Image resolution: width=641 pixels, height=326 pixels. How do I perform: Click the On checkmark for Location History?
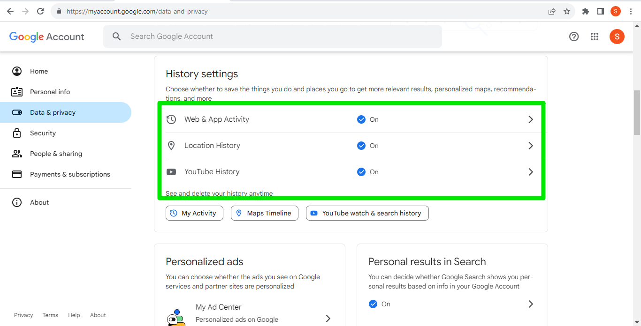(x=361, y=146)
